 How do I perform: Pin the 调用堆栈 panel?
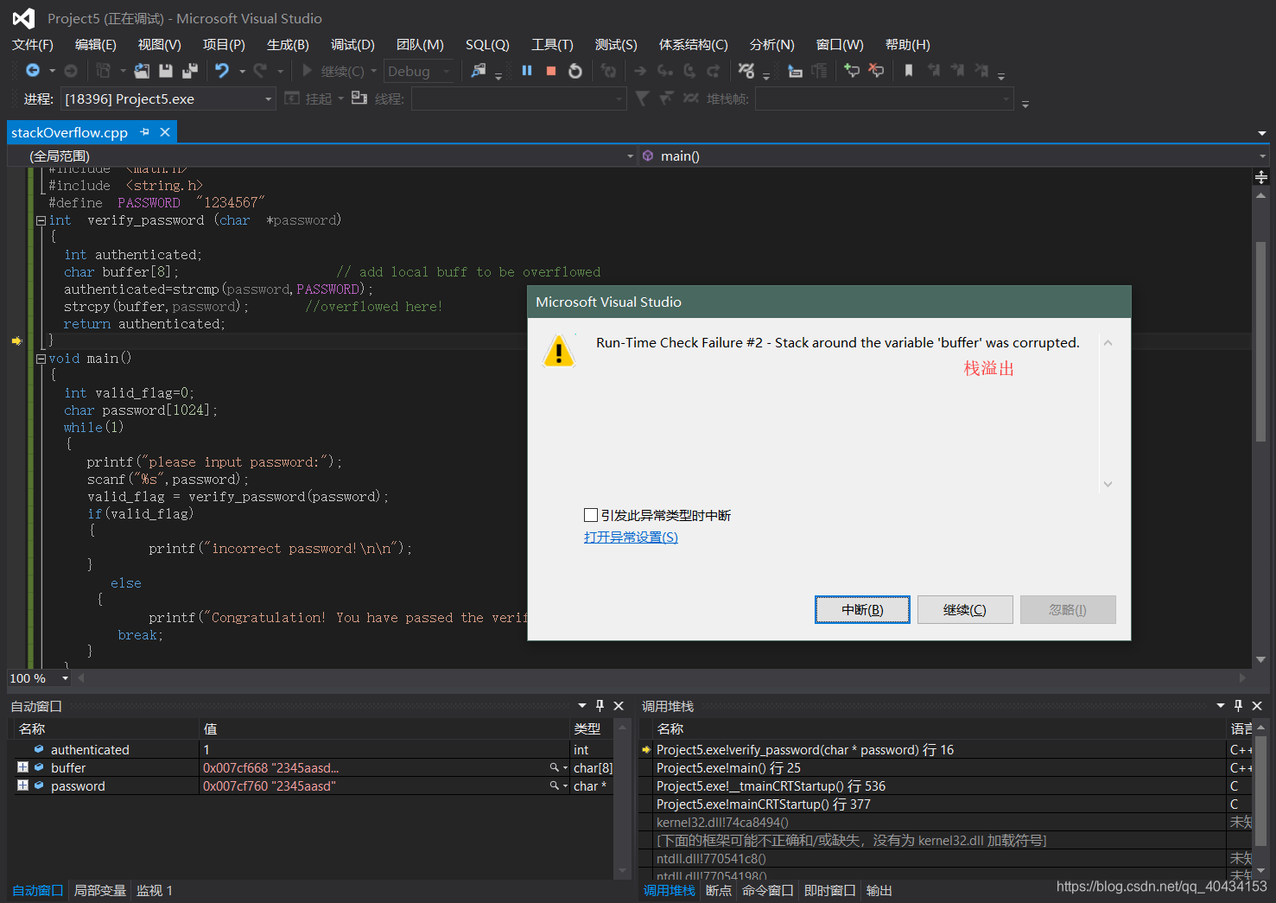1239,706
